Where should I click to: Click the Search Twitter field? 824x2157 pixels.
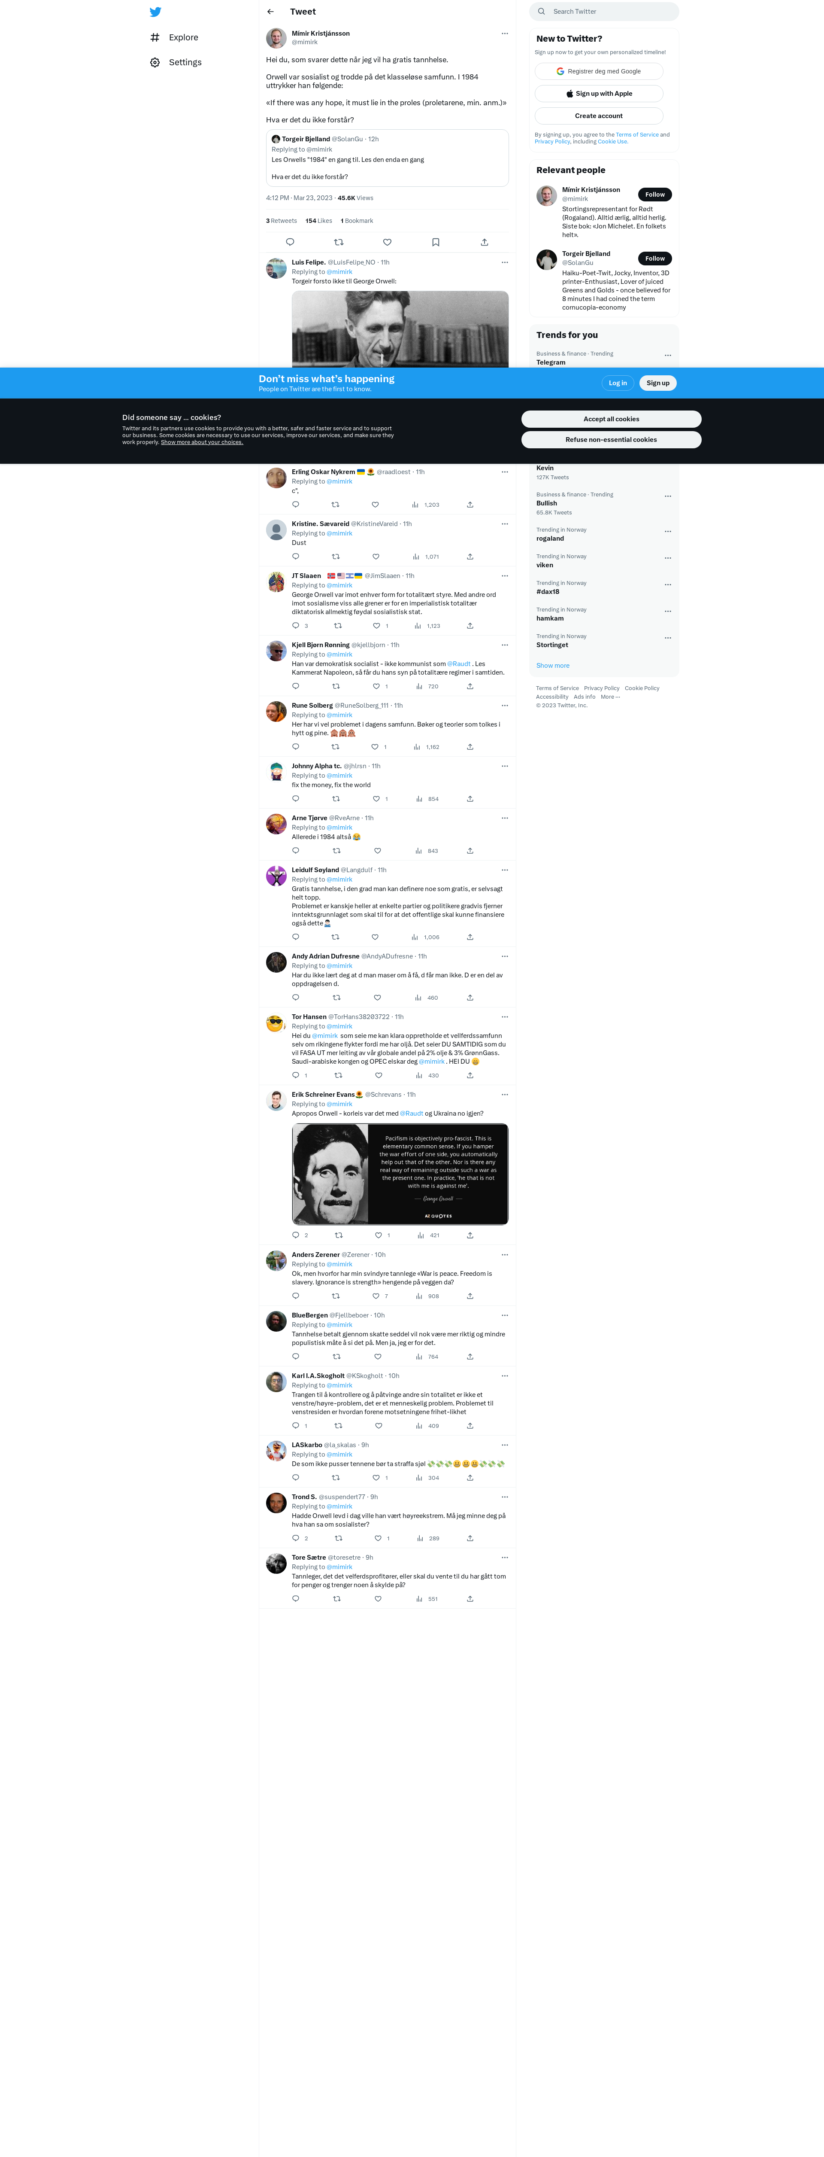tap(604, 12)
